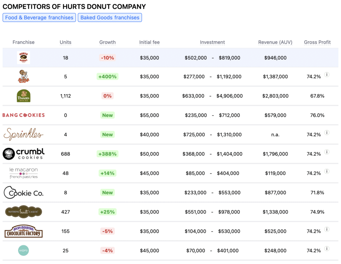Click the info icon in the 25-unit row
341x264 pixels.
(327, 248)
